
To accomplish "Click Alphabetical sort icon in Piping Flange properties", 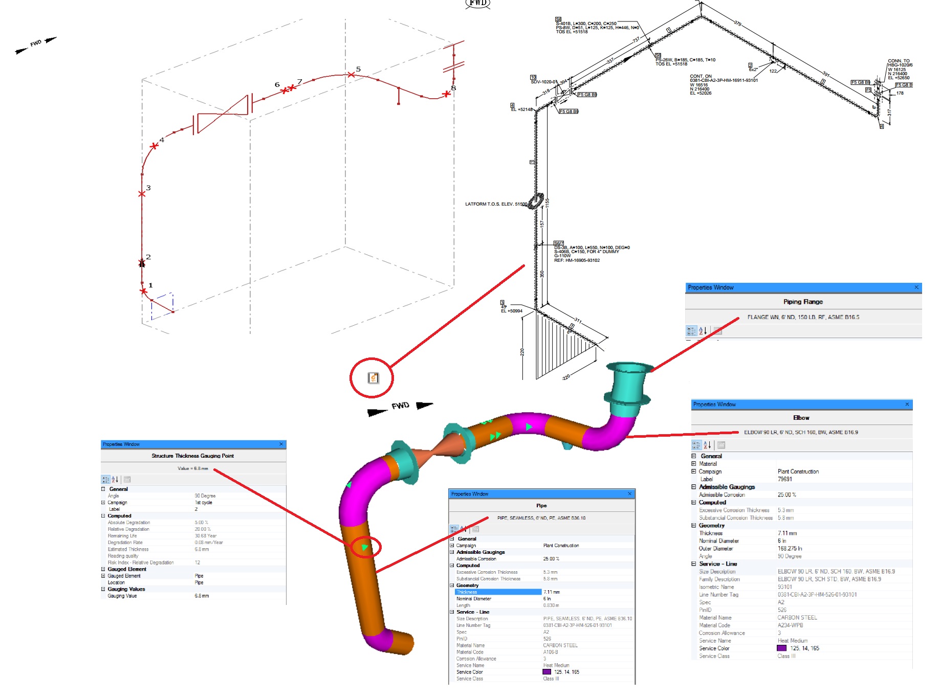I will (703, 331).
